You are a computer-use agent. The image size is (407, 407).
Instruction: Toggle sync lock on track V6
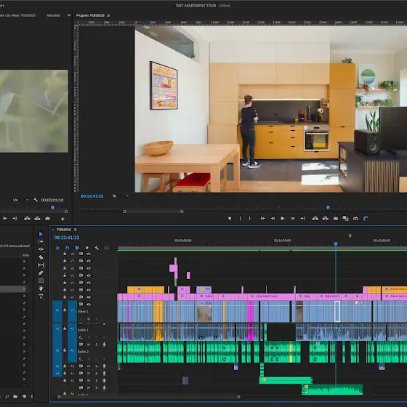tap(81, 268)
